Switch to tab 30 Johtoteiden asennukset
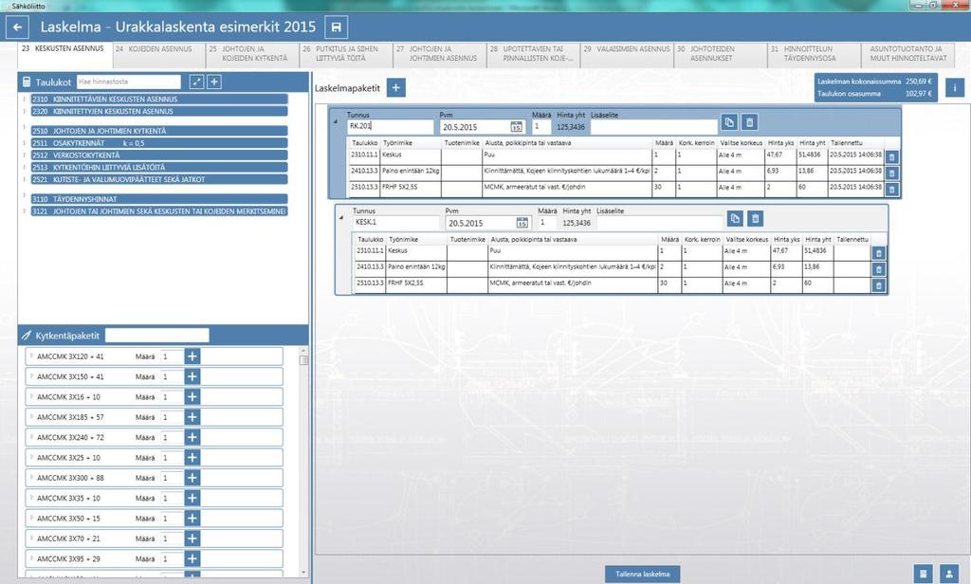The height and width of the screenshot is (584, 971). click(721, 53)
